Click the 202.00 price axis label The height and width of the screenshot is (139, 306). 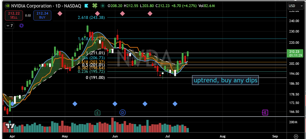294,64
